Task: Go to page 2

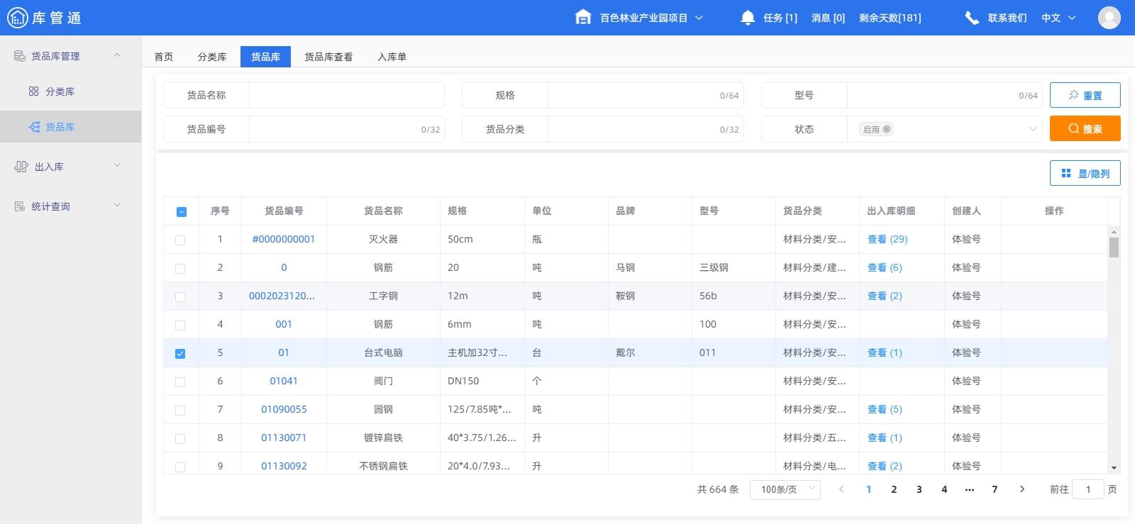Action: click(x=894, y=489)
